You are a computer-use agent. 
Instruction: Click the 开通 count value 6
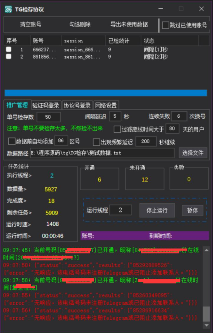pyautogui.click(x=100, y=180)
